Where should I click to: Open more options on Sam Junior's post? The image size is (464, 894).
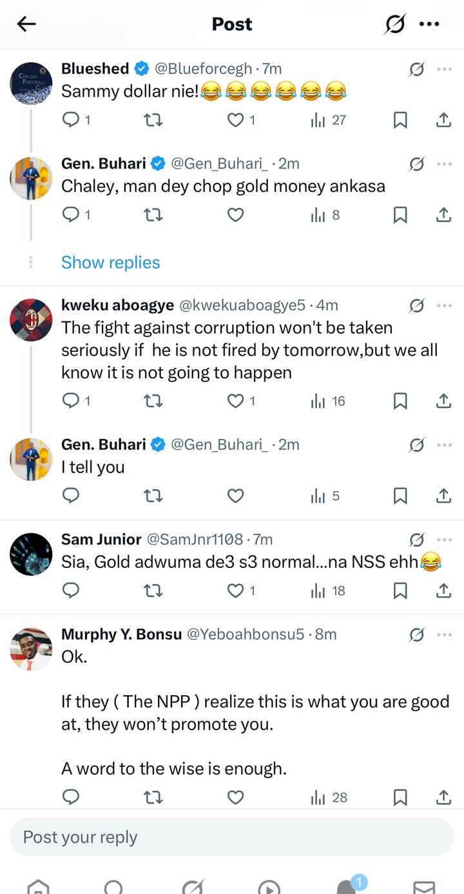point(444,539)
